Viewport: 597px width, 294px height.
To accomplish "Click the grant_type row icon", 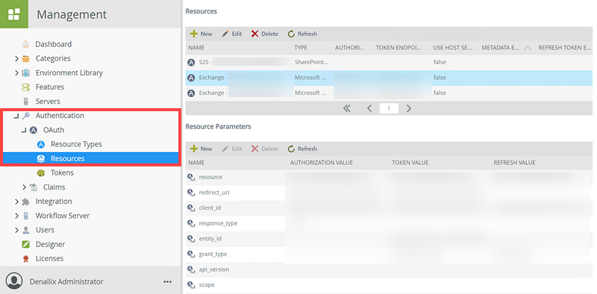I will pyautogui.click(x=191, y=254).
